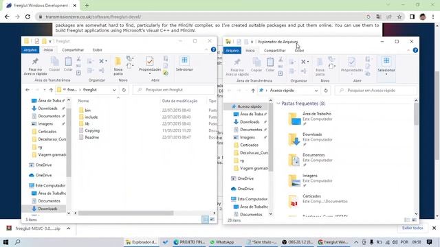Select Acesso rápido in right window sidebar
This screenshot has height=247, width=440.
click(x=249, y=106)
